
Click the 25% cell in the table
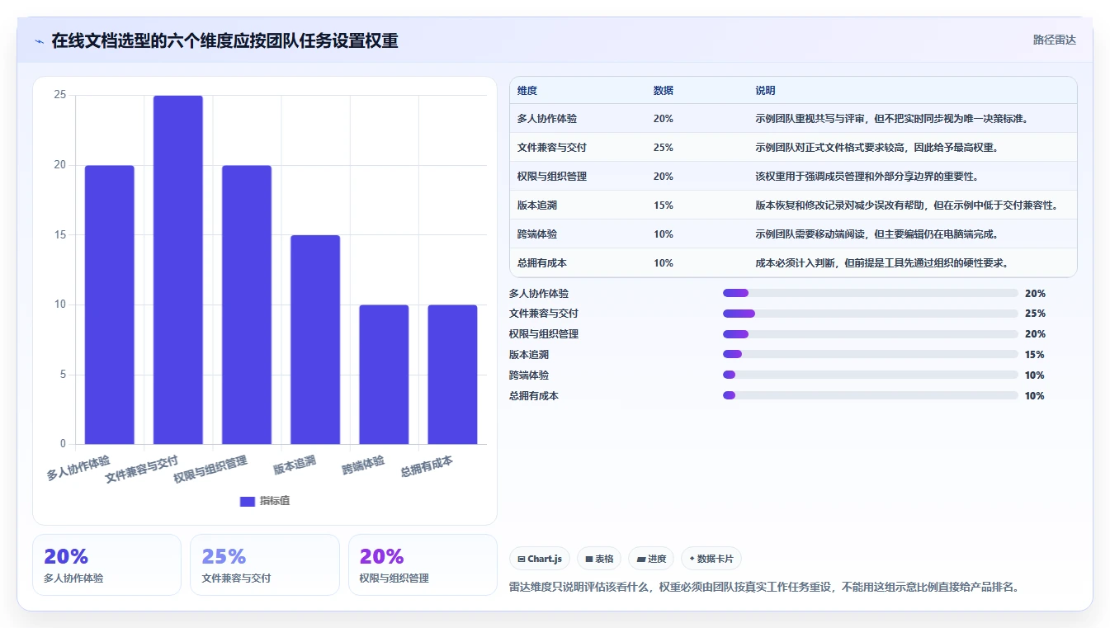click(663, 148)
